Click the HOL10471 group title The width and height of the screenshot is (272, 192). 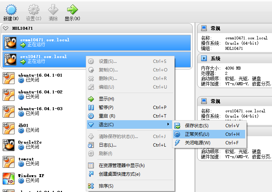click(22, 28)
